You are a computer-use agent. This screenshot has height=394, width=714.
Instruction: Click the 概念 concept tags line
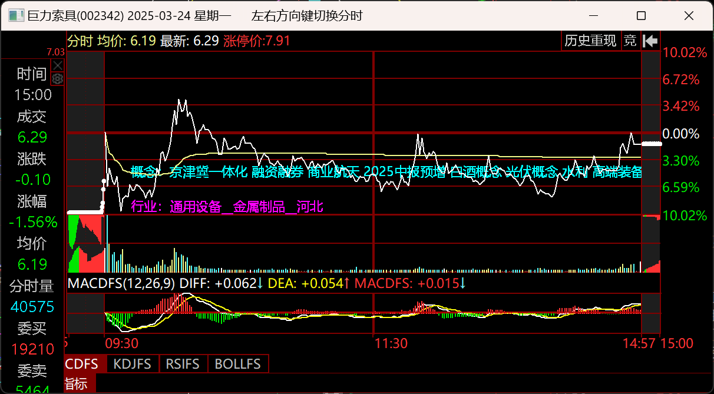click(x=386, y=172)
